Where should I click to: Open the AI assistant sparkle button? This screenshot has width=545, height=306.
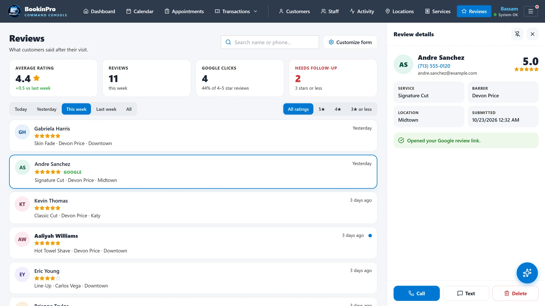[527, 273]
